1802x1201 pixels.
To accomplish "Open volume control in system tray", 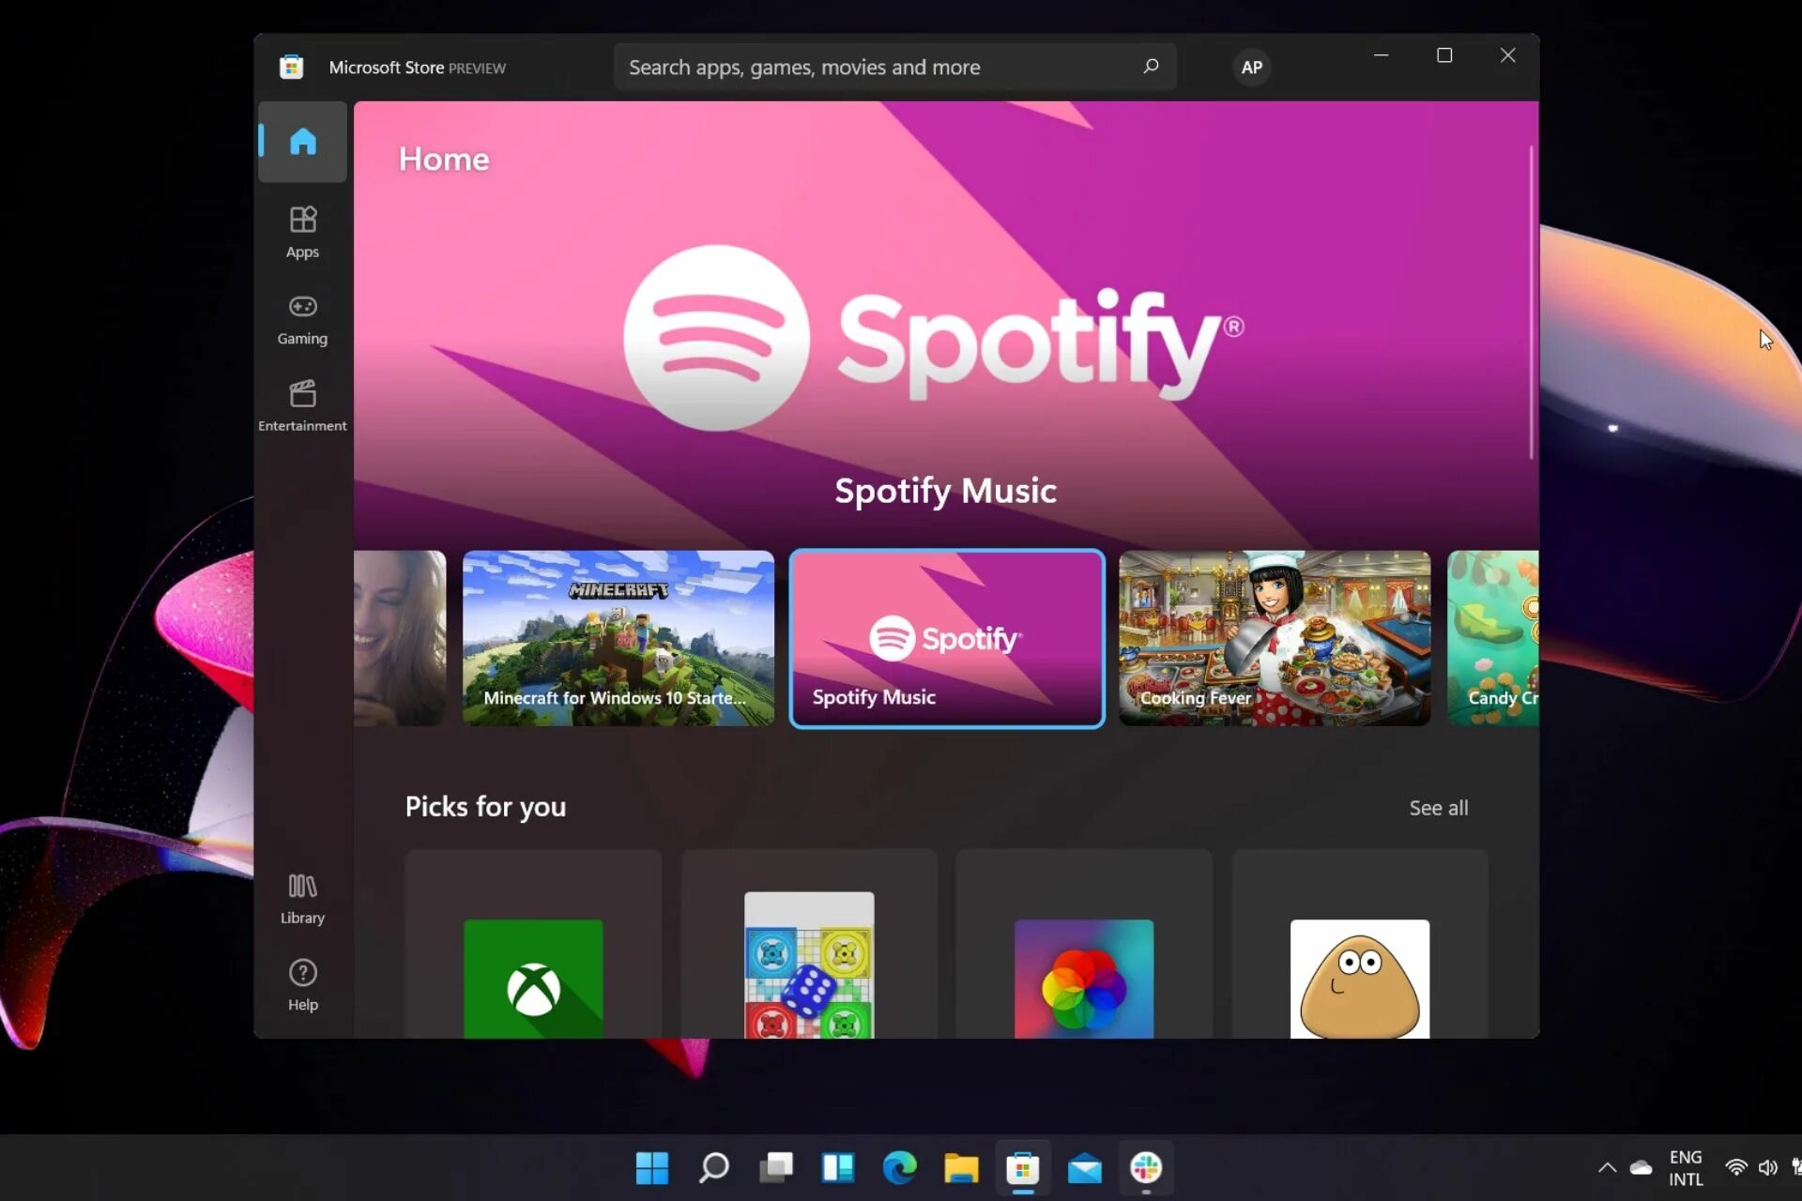I will click(1767, 1168).
